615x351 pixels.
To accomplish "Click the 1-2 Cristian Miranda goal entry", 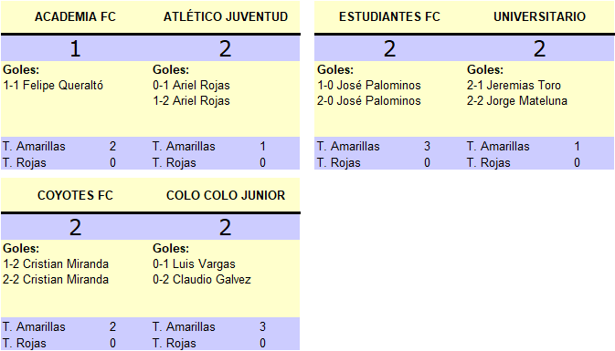I will point(56,263).
